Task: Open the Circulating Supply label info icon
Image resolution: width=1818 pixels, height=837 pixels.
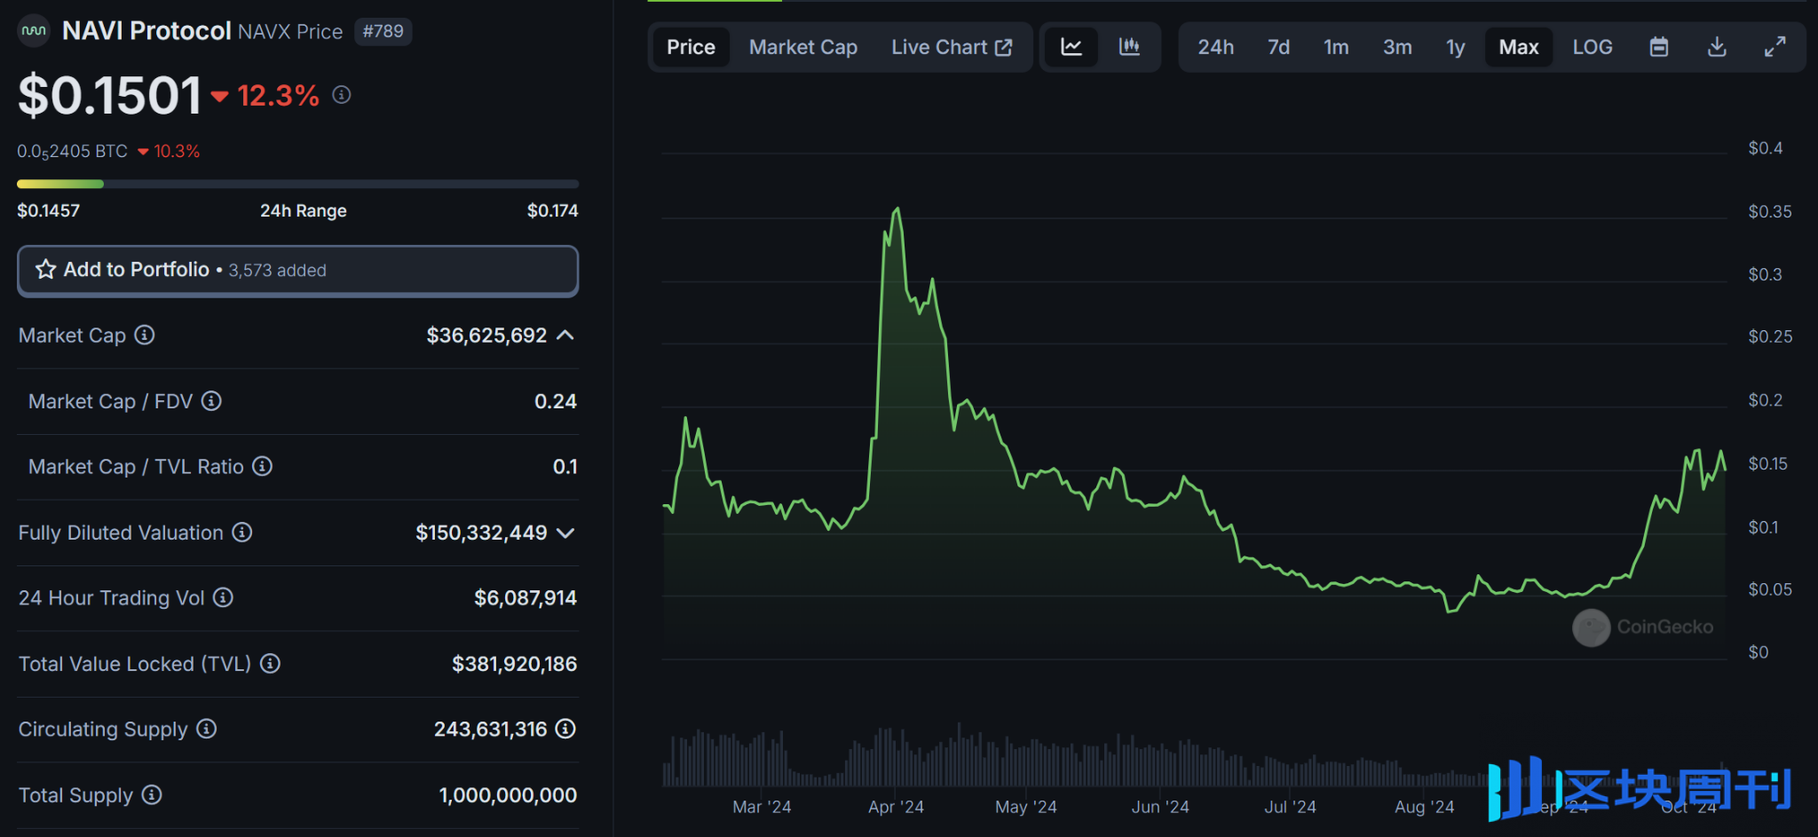Action: pos(207,730)
